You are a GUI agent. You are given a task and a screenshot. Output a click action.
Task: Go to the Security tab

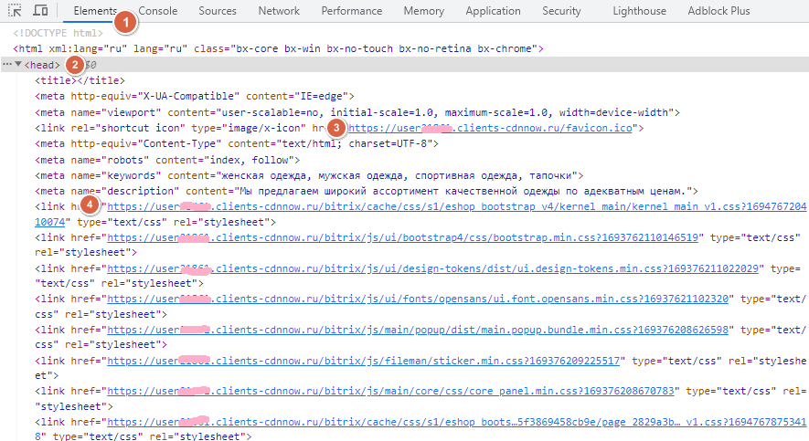click(x=561, y=11)
